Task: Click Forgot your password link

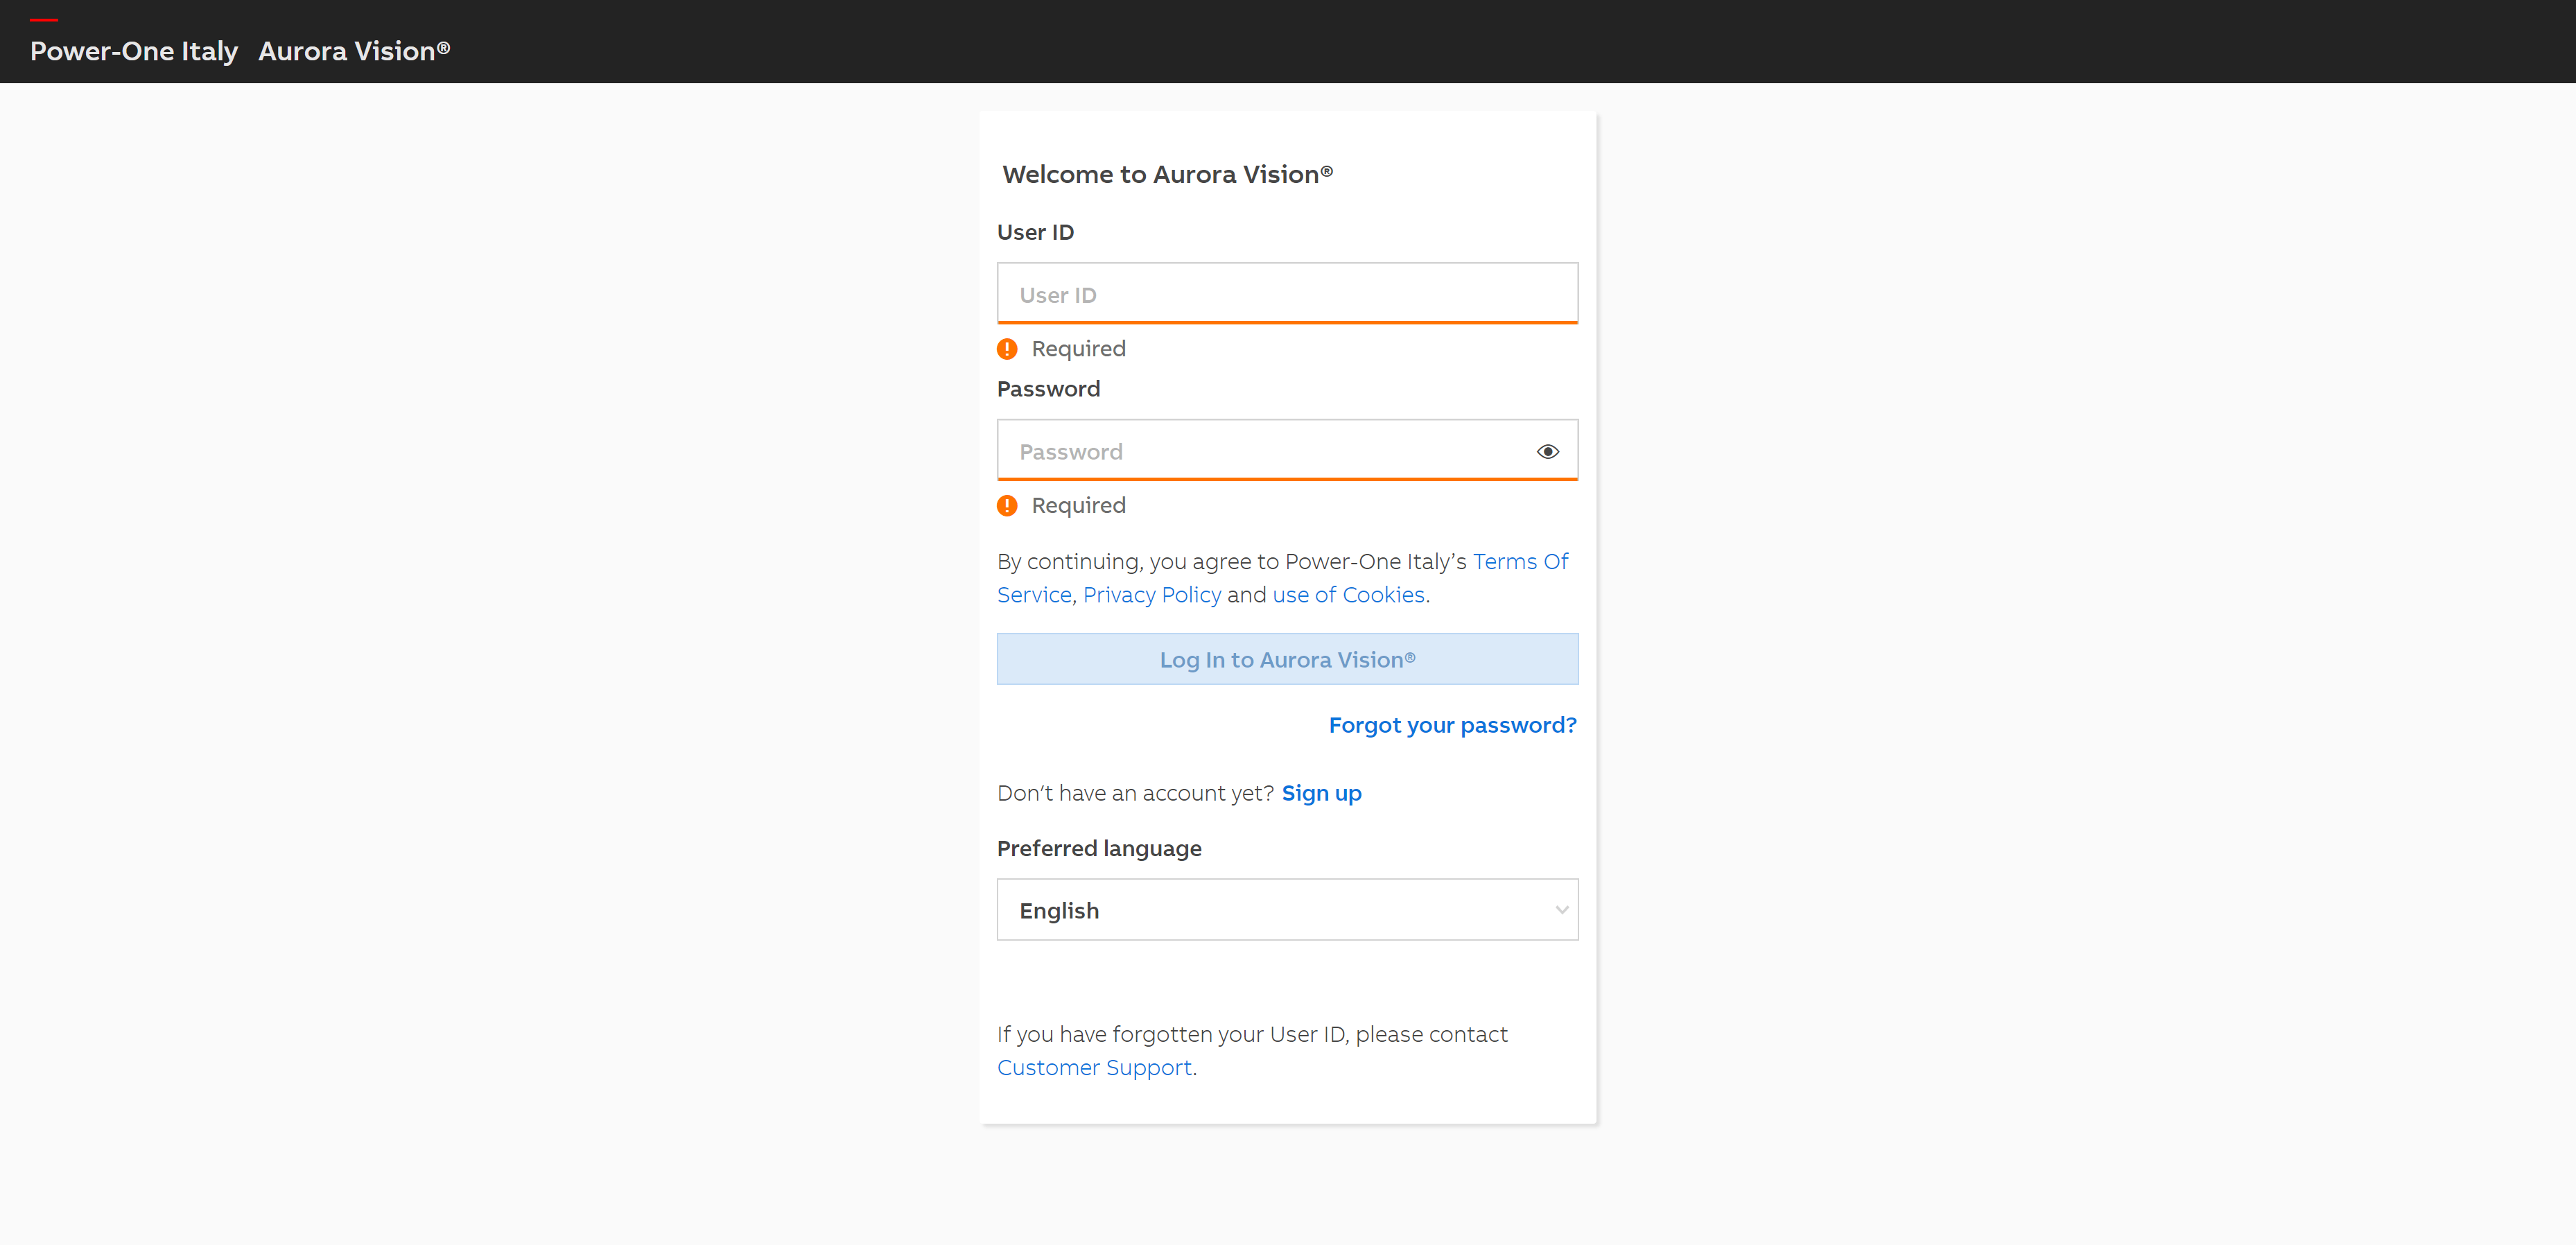Action: pos(1452,724)
